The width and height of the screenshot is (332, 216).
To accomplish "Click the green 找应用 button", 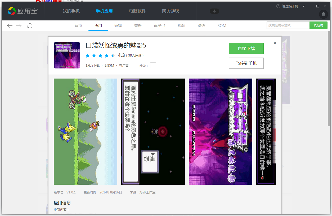I will [318, 25].
